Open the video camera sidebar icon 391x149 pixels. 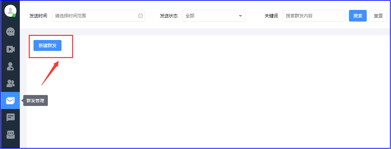tap(11, 49)
